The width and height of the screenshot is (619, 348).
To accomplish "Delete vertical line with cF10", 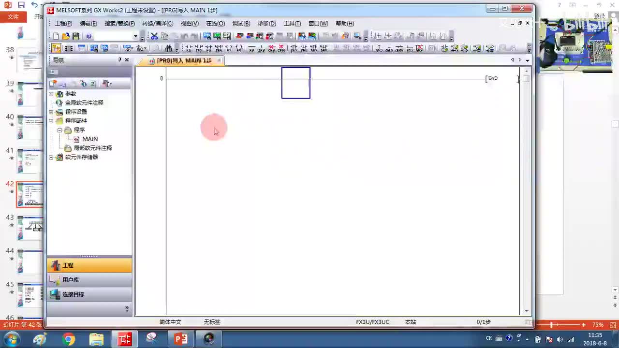I will click(281, 49).
